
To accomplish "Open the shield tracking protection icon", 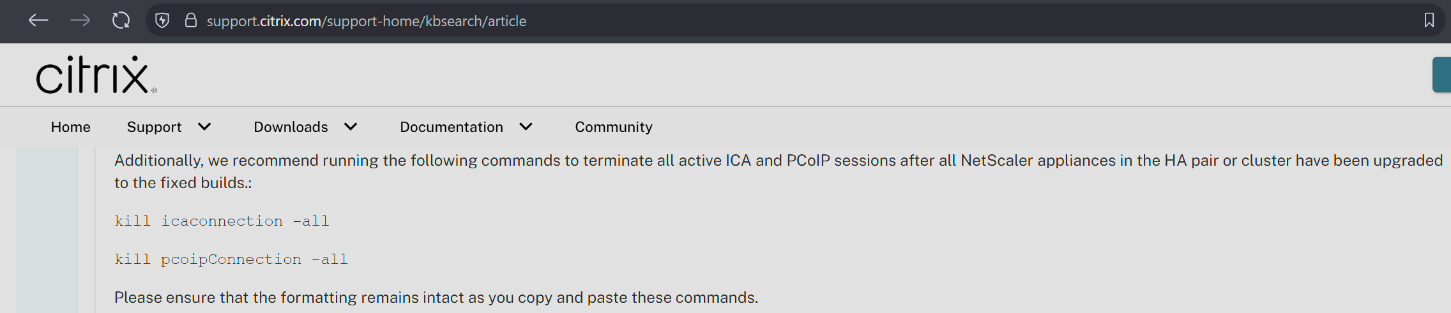I will 162,20.
